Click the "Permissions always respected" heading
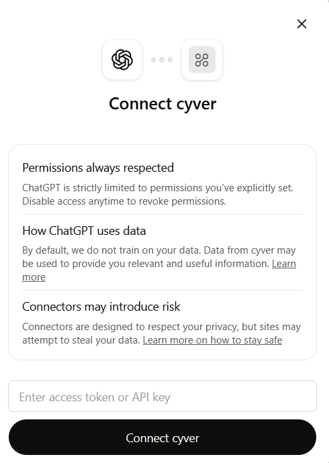Image resolution: width=329 pixels, height=463 pixels. (x=98, y=168)
